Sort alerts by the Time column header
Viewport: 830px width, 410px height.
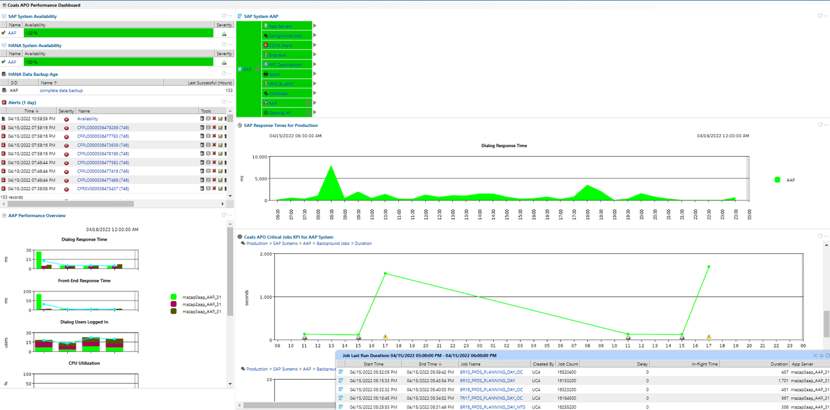(x=32, y=111)
